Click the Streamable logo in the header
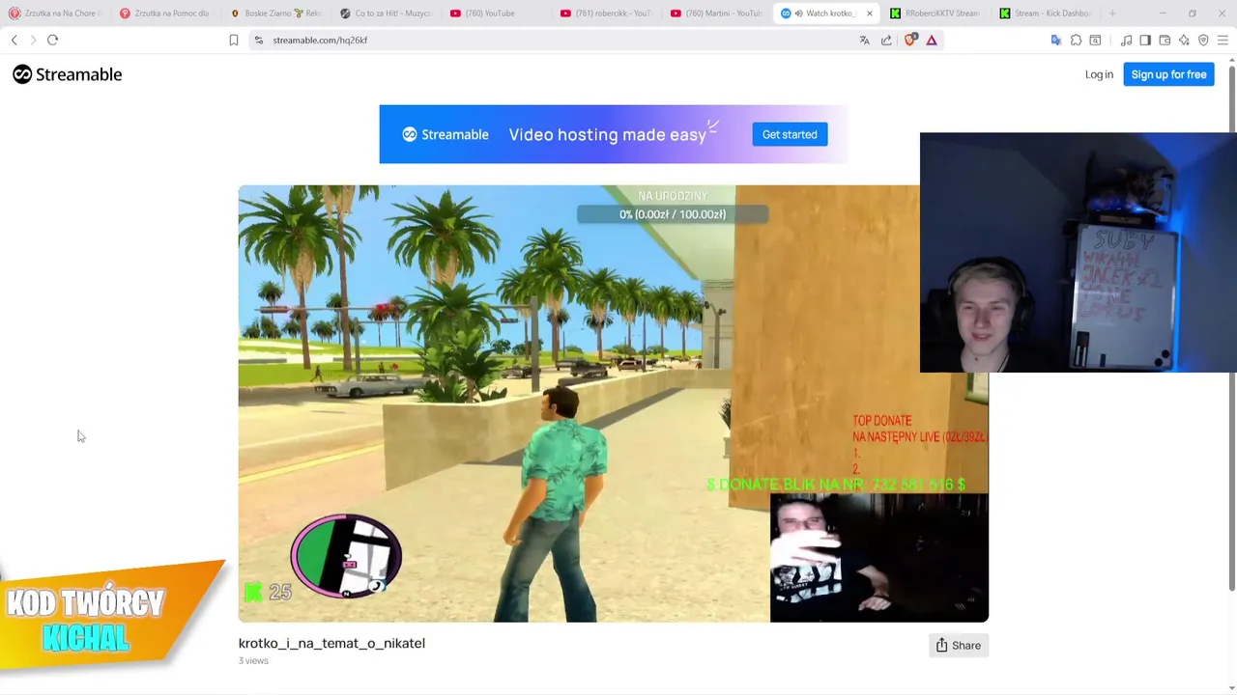The image size is (1237, 695). coord(67,74)
